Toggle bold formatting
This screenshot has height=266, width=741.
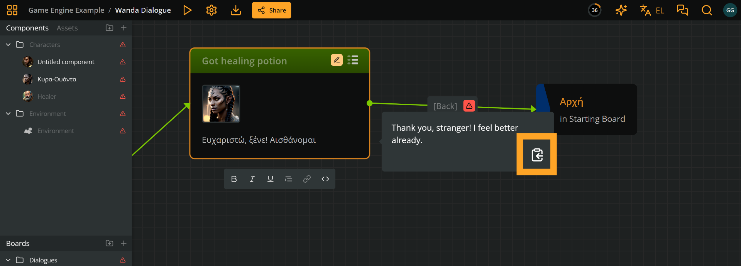click(x=234, y=179)
